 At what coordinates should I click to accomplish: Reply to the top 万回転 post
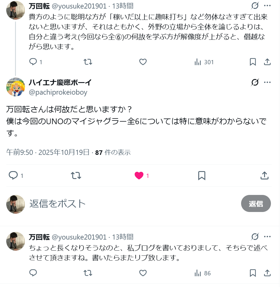click(x=34, y=62)
